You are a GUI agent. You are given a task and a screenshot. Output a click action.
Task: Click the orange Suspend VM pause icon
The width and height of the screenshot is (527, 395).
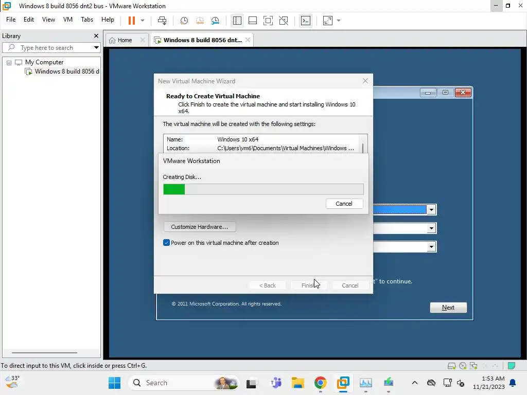coord(131,21)
